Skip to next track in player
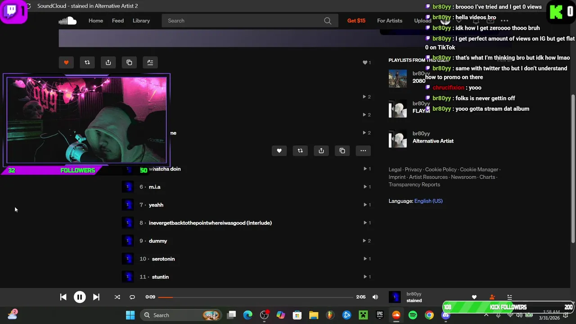Image resolution: width=576 pixels, height=324 pixels. [96, 297]
